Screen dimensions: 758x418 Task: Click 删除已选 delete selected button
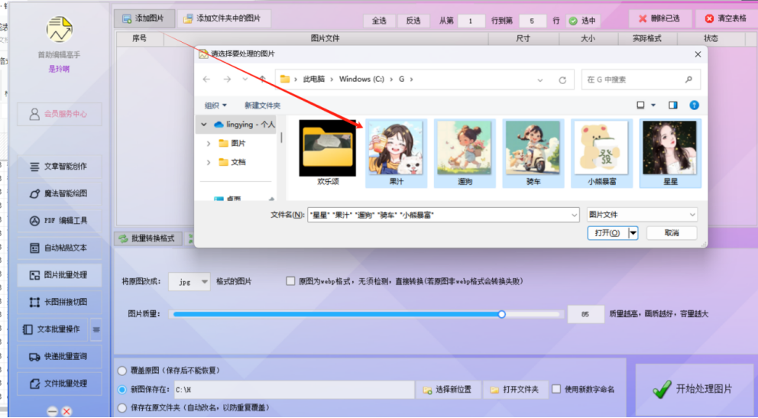(x=659, y=18)
